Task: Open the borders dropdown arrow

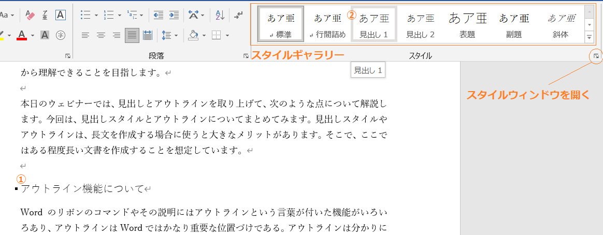Action: [x=228, y=36]
